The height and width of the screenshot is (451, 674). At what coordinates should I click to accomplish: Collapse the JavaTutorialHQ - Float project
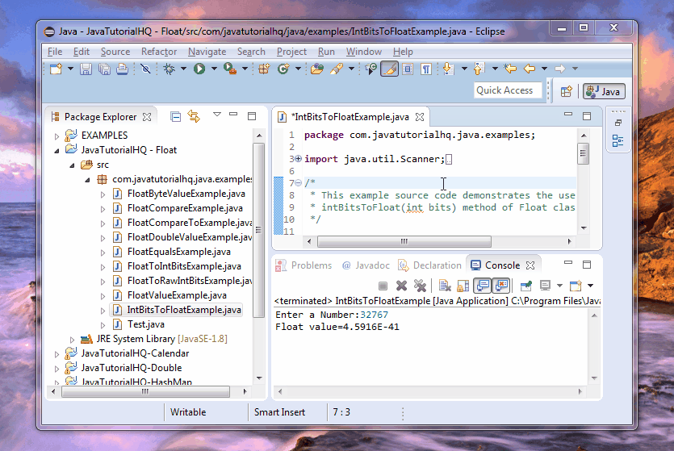57,151
